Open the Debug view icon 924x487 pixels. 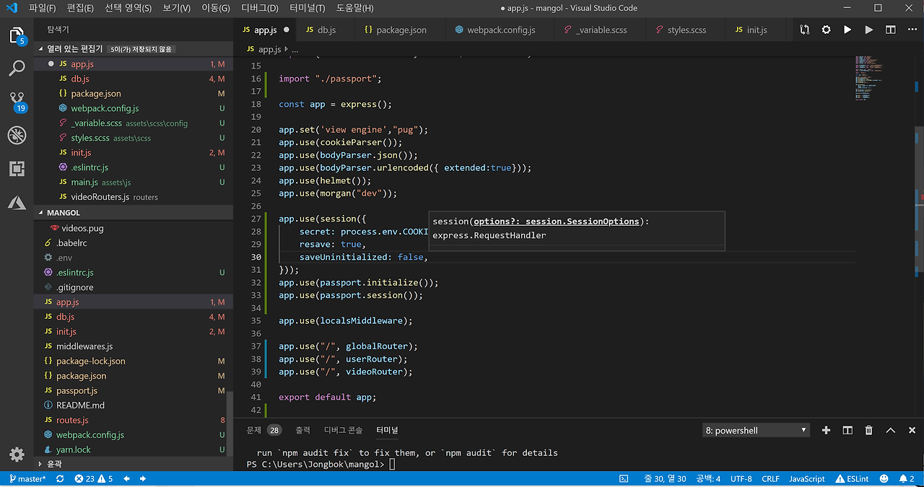click(x=17, y=135)
